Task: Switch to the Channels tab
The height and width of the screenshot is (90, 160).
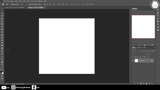Action: click(x=139, y=47)
